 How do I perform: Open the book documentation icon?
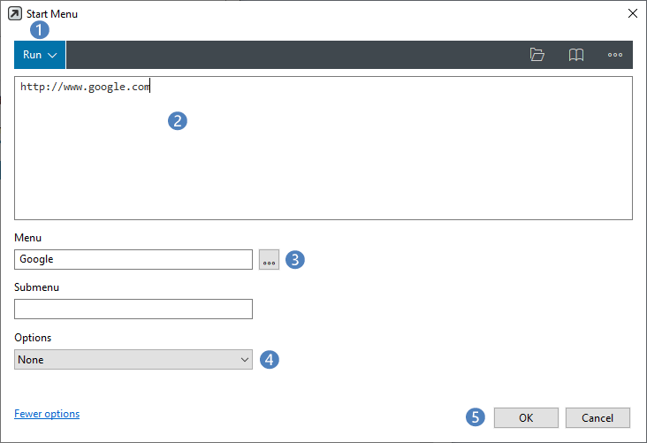point(576,55)
